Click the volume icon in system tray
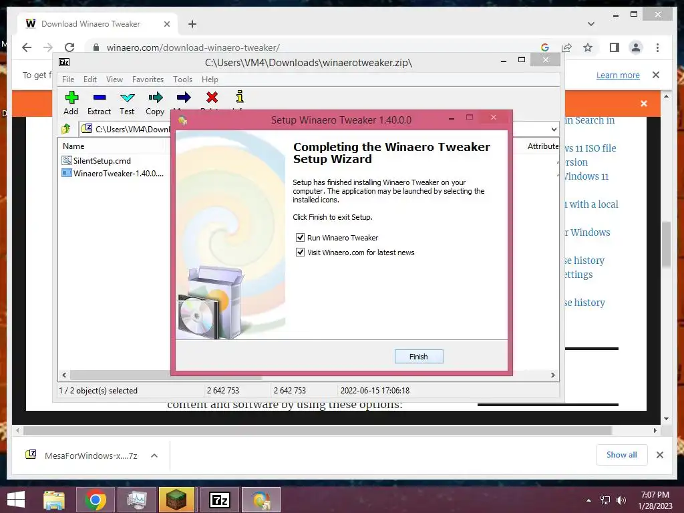The height and width of the screenshot is (513, 684). point(621,500)
